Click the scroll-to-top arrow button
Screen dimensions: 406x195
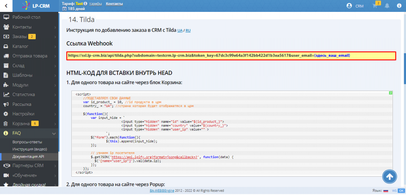point(389,176)
